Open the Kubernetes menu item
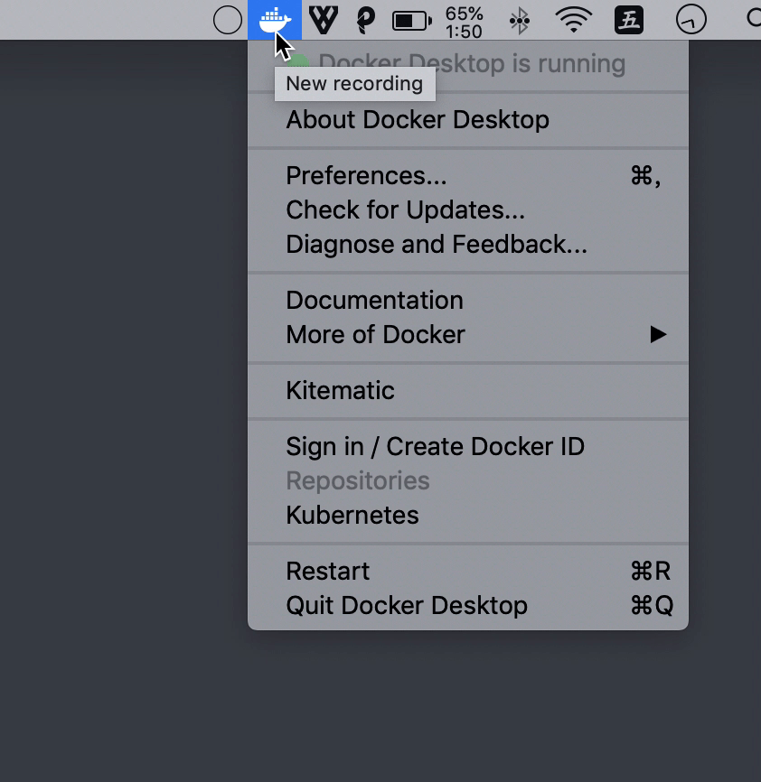The height and width of the screenshot is (782, 761). tap(468, 516)
